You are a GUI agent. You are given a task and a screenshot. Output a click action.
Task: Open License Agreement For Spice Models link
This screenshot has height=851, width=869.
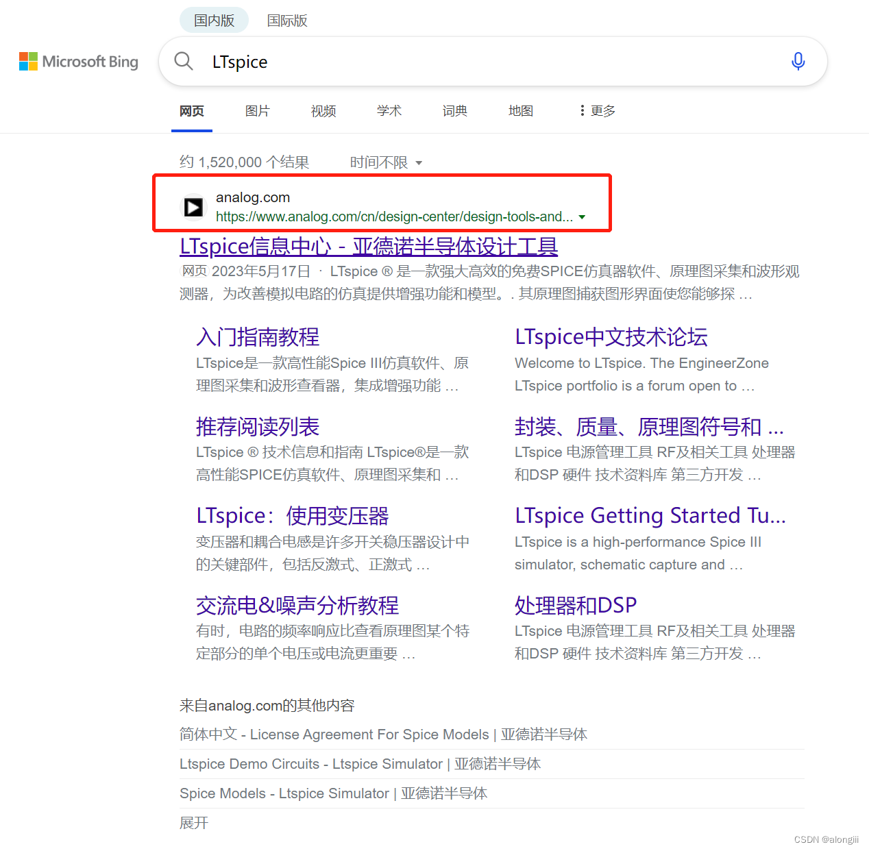click(383, 735)
